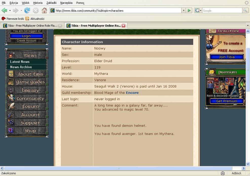The image size is (250, 176).
Task: Click the green Go arrow beside address bar
Action: (189, 10)
